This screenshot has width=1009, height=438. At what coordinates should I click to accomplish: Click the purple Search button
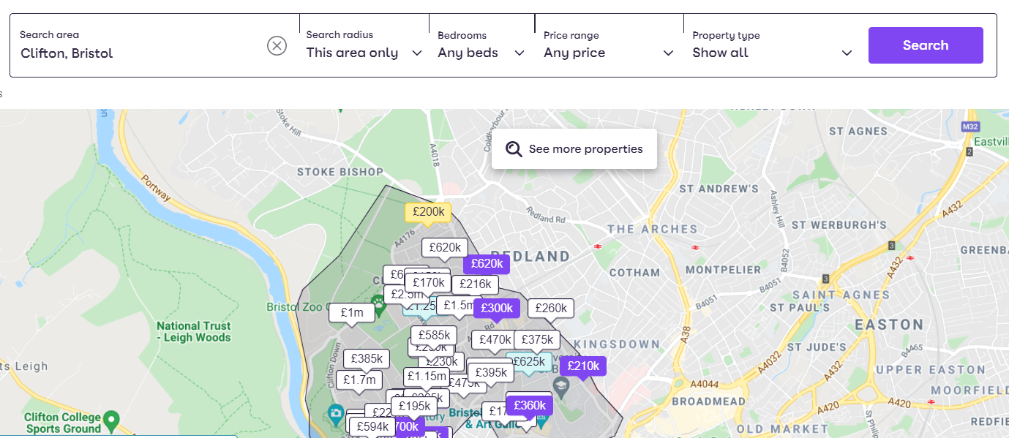(x=925, y=45)
